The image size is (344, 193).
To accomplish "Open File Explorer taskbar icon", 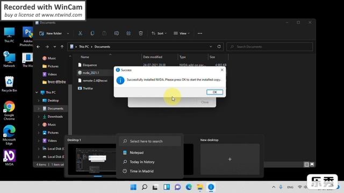I will coord(200,187).
